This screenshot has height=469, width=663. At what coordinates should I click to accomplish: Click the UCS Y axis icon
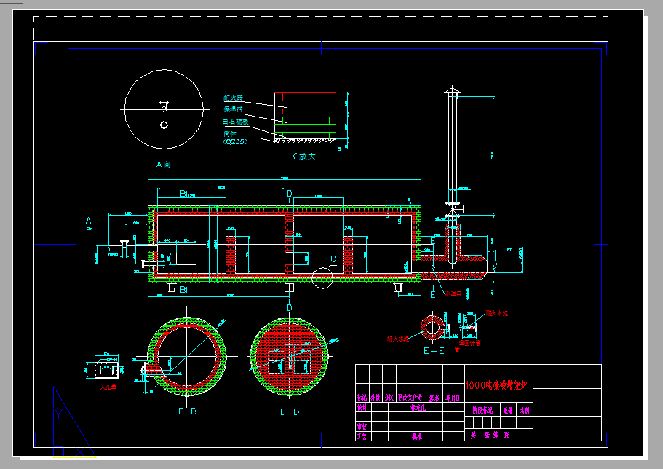pos(58,417)
